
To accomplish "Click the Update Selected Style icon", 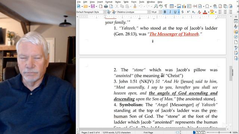I will [x=109, y=12].
